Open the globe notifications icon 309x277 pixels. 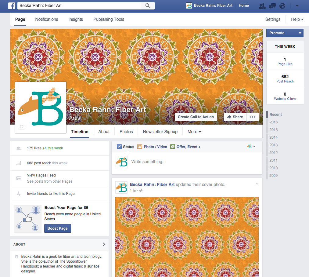point(282,6)
